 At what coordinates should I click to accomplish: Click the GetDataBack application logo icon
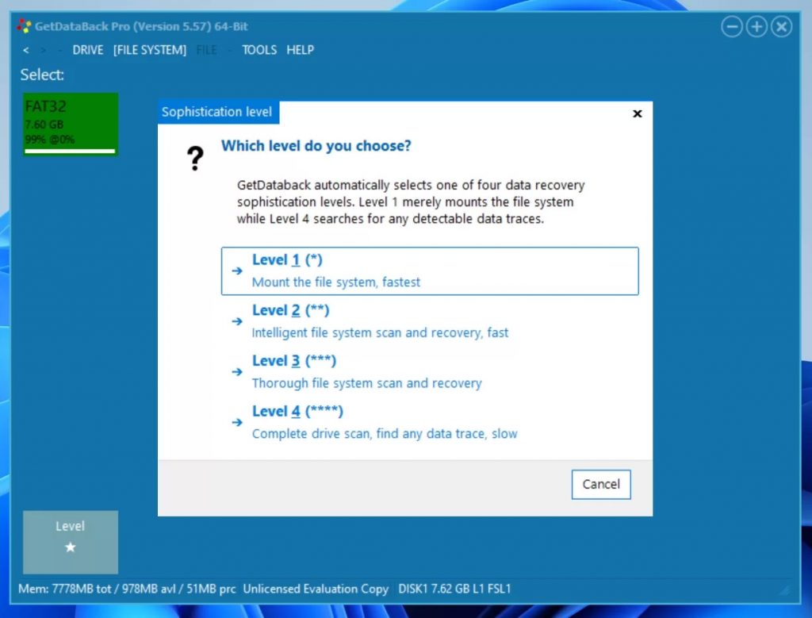click(23, 25)
